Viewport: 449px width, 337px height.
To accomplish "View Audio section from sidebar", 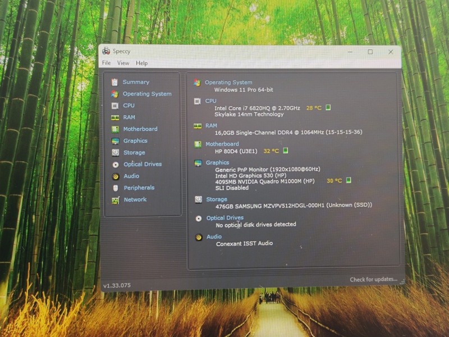I will (131, 176).
